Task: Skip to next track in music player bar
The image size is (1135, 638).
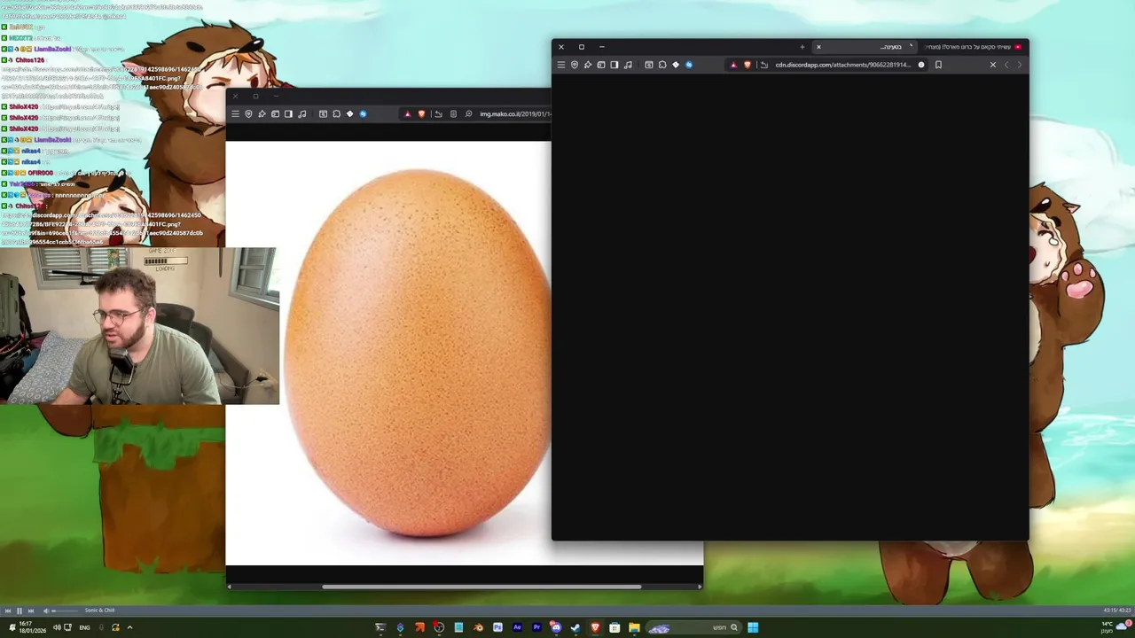Action: click(x=30, y=611)
